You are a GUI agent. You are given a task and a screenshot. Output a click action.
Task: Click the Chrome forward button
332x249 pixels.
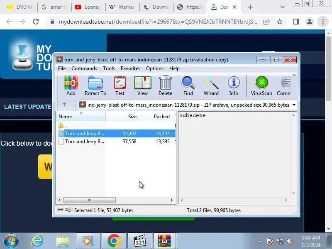[x=22, y=22]
